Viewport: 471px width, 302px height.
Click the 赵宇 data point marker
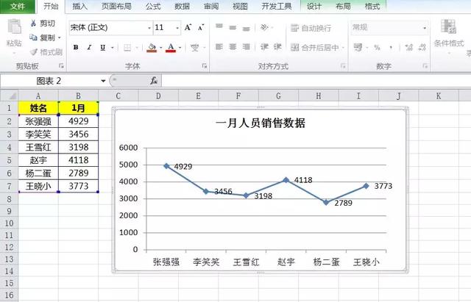[286, 180]
